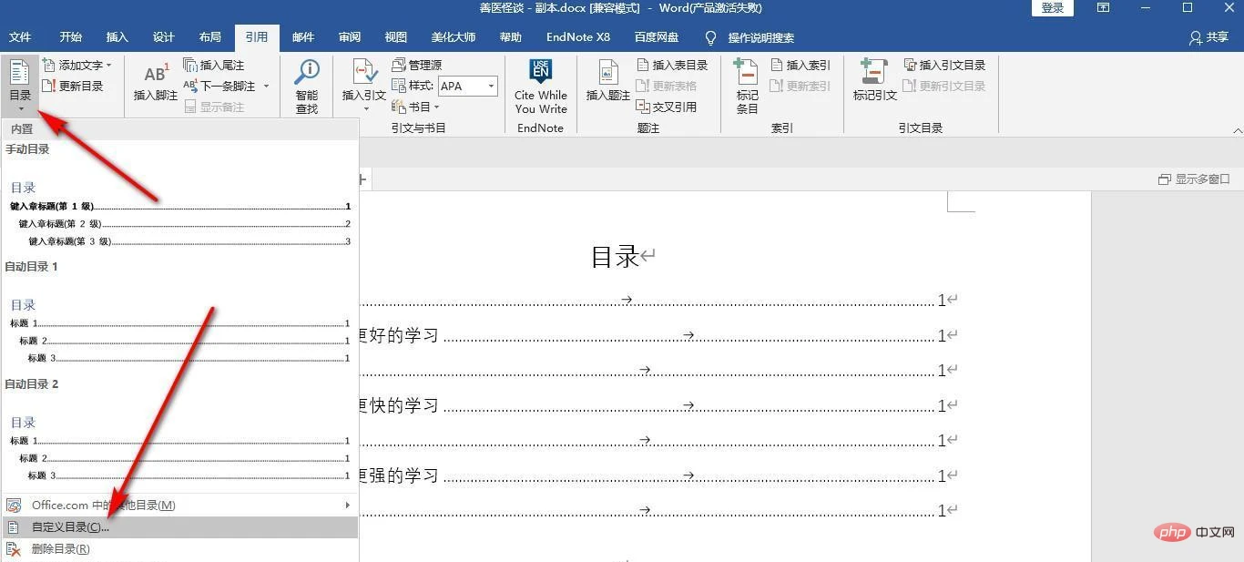The height and width of the screenshot is (562, 1244).
Task: Switch to the 审阅 ribbon tab
Action: click(350, 37)
